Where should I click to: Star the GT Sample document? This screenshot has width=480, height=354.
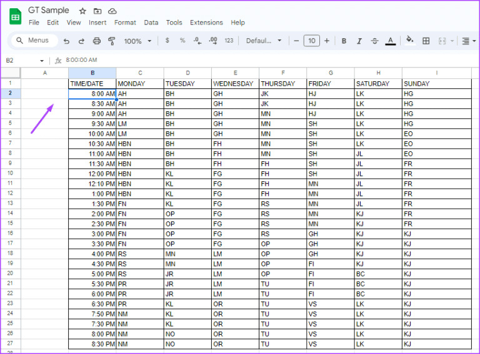click(82, 11)
